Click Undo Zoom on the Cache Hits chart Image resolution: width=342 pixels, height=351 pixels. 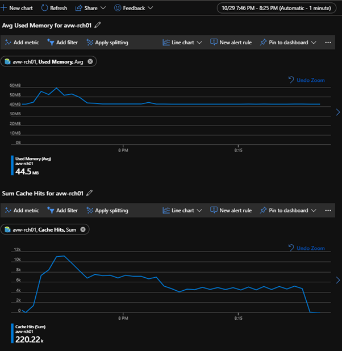(x=306, y=248)
